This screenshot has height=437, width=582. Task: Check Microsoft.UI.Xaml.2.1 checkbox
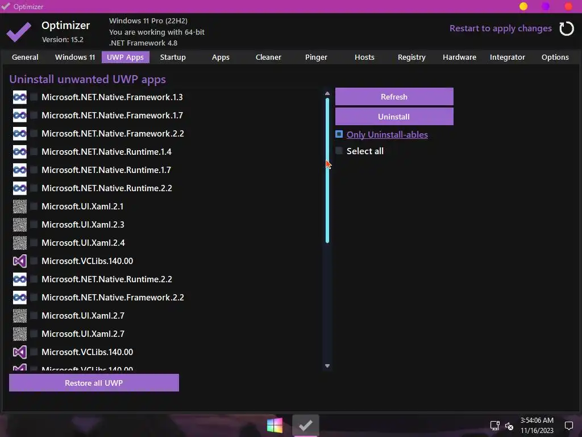(34, 206)
